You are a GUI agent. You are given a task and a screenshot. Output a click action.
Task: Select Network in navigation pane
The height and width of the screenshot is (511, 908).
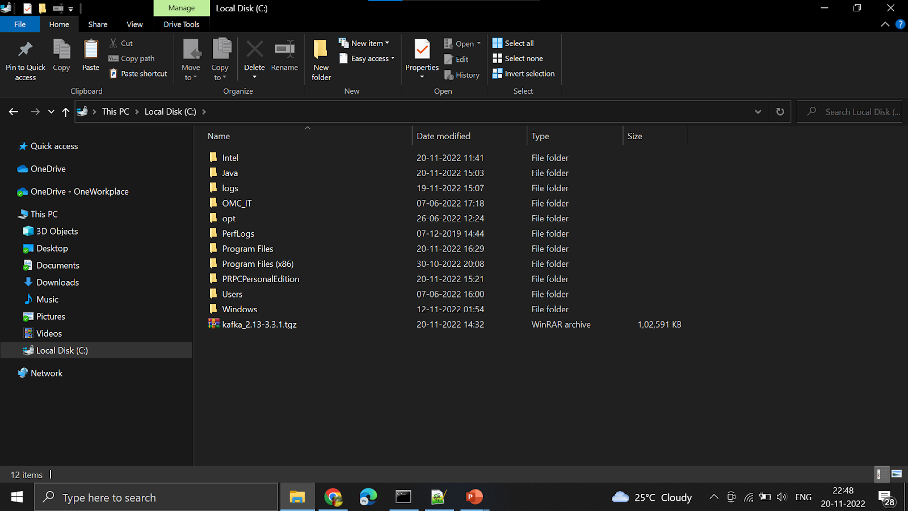click(x=47, y=373)
